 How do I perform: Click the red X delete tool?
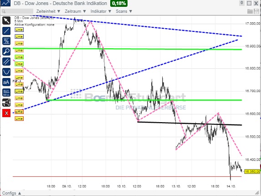click(x=6, y=113)
